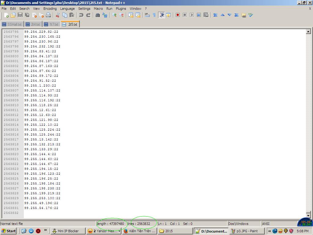313x235 pixels.
Task: Expand hidden system tray icons chevron
Action: point(270,231)
